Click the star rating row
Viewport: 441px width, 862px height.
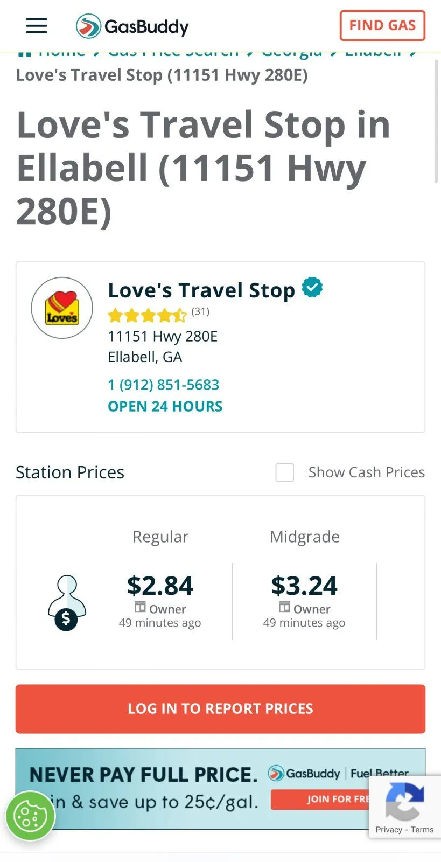(147, 315)
